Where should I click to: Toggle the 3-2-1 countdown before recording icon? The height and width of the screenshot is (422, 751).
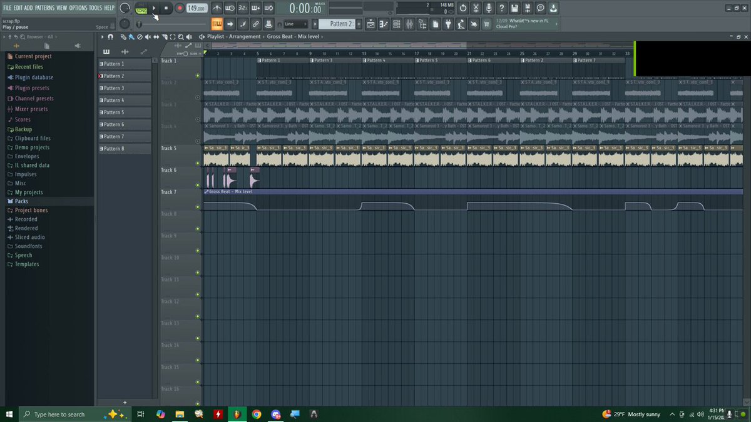[243, 8]
